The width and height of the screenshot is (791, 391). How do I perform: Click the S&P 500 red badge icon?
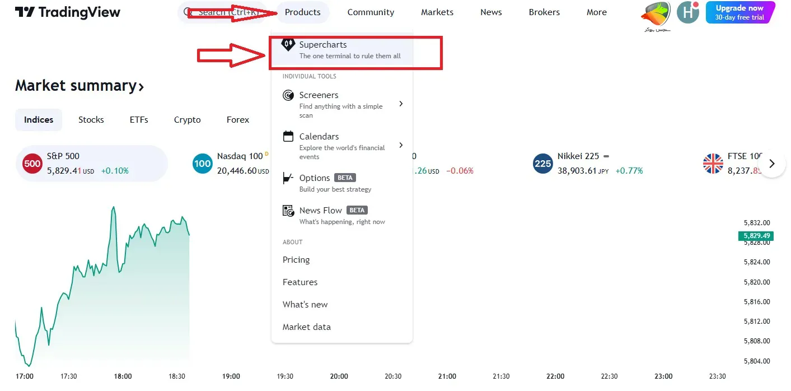[x=32, y=164]
